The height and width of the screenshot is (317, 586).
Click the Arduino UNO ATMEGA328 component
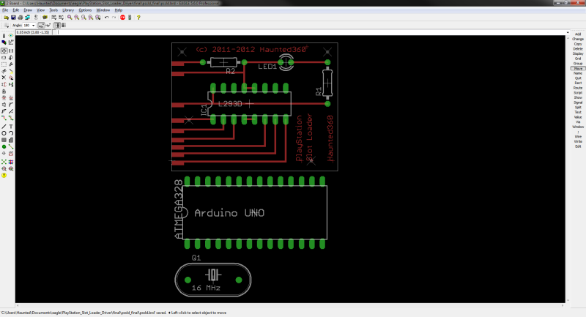[x=255, y=213]
